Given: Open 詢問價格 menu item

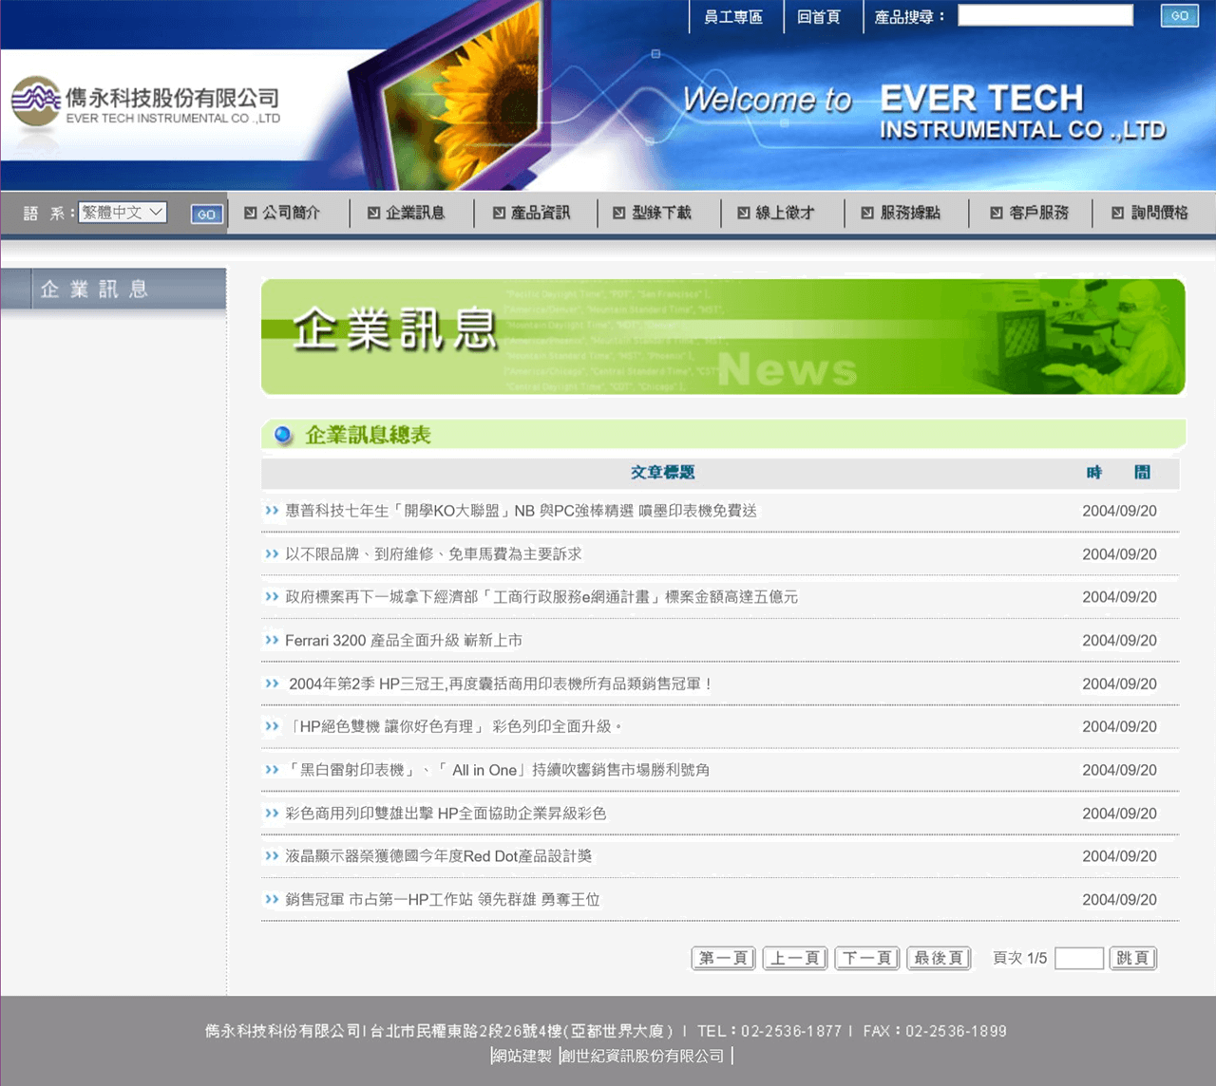Looking at the screenshot, I should (x=1159, y=213).
